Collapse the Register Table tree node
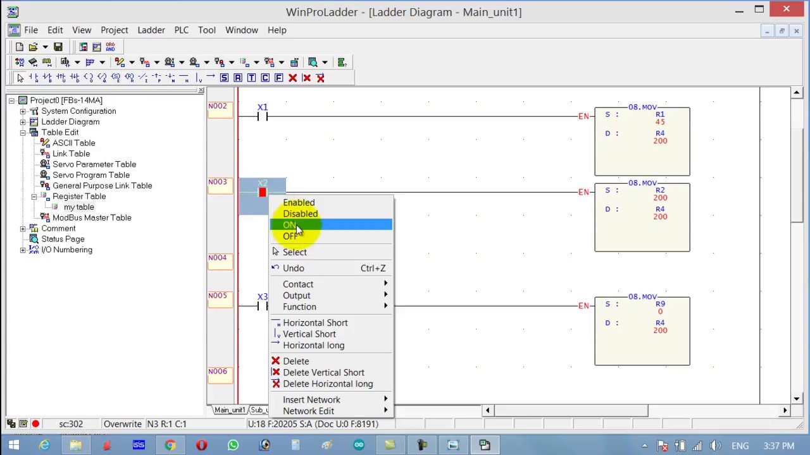The width and height of the screenshot is (810, 455). point(34,197)
